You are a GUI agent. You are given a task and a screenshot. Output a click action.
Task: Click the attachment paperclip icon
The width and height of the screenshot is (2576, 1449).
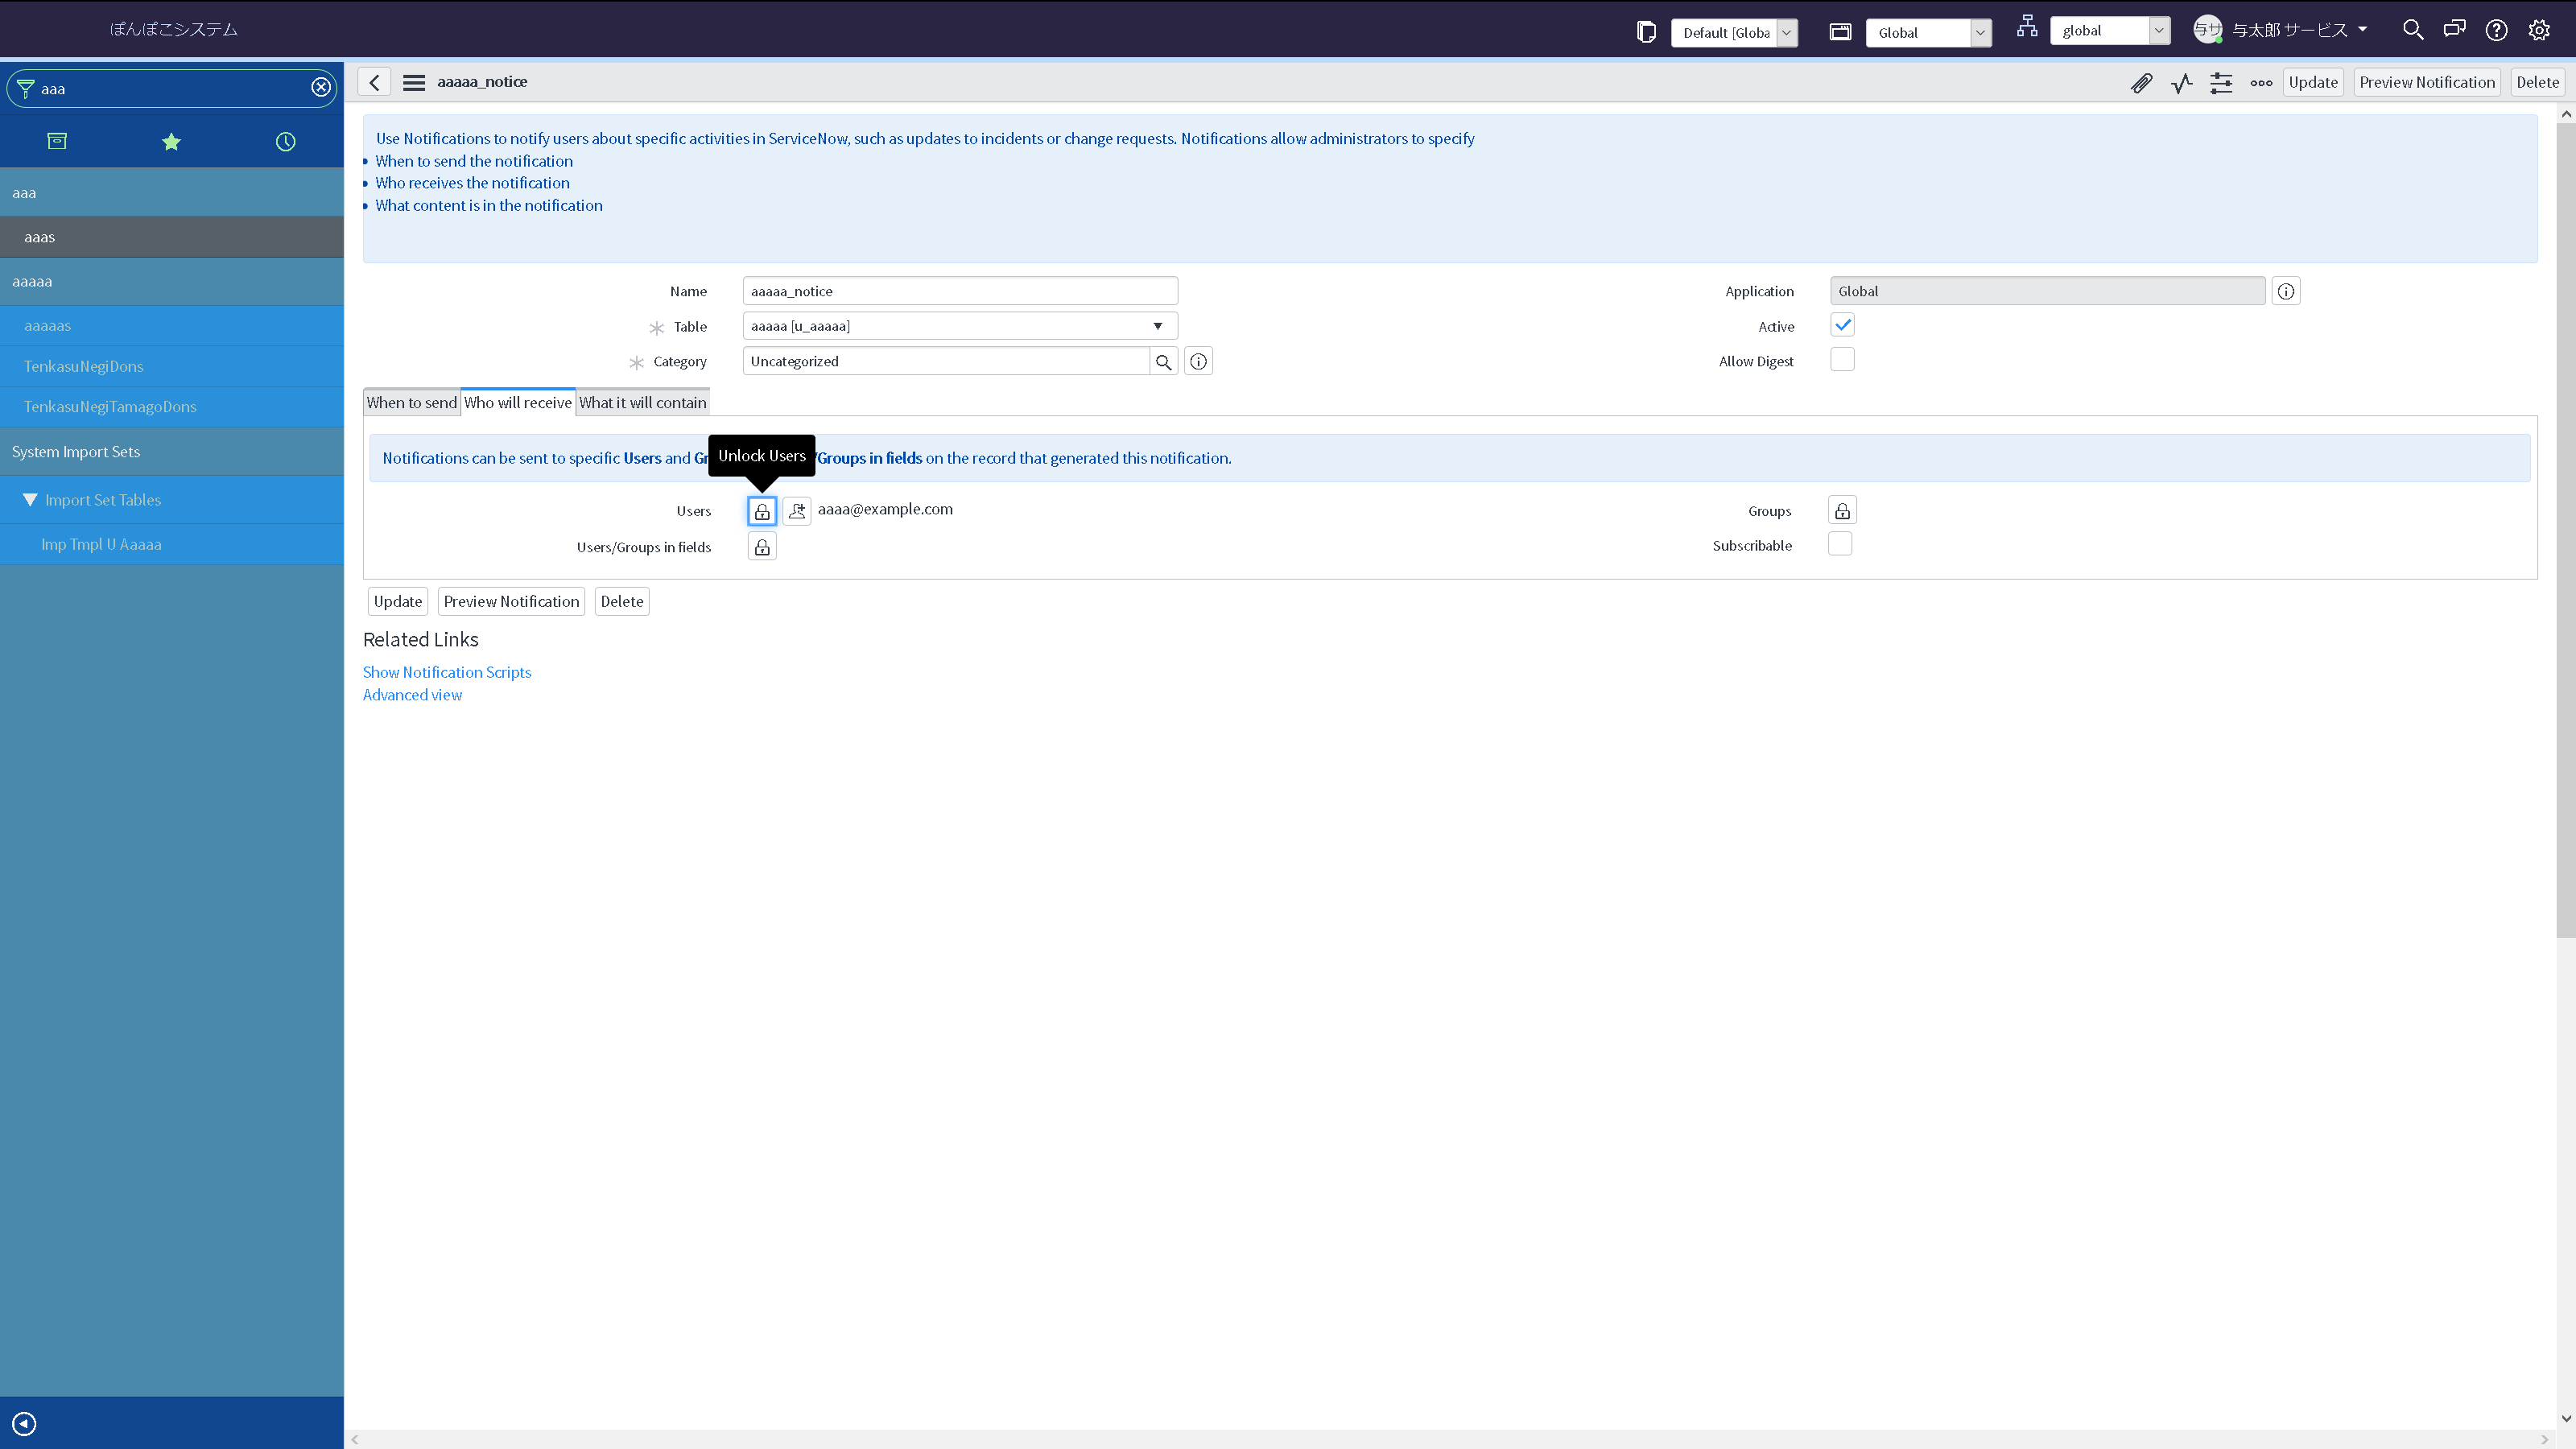click(x=2141, y=83)
